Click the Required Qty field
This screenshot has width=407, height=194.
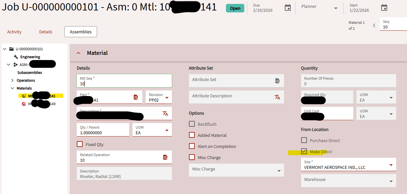pyautogui.click(x=327, y=97)
